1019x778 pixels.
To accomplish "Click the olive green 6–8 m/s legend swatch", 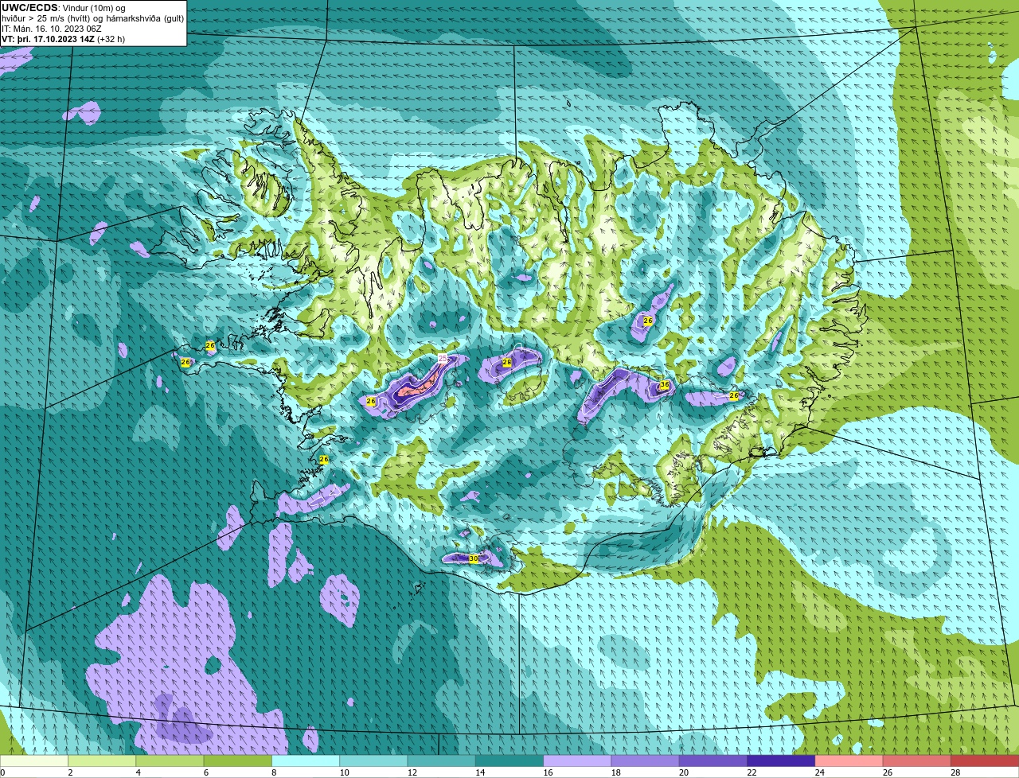I will click(238, 761).
